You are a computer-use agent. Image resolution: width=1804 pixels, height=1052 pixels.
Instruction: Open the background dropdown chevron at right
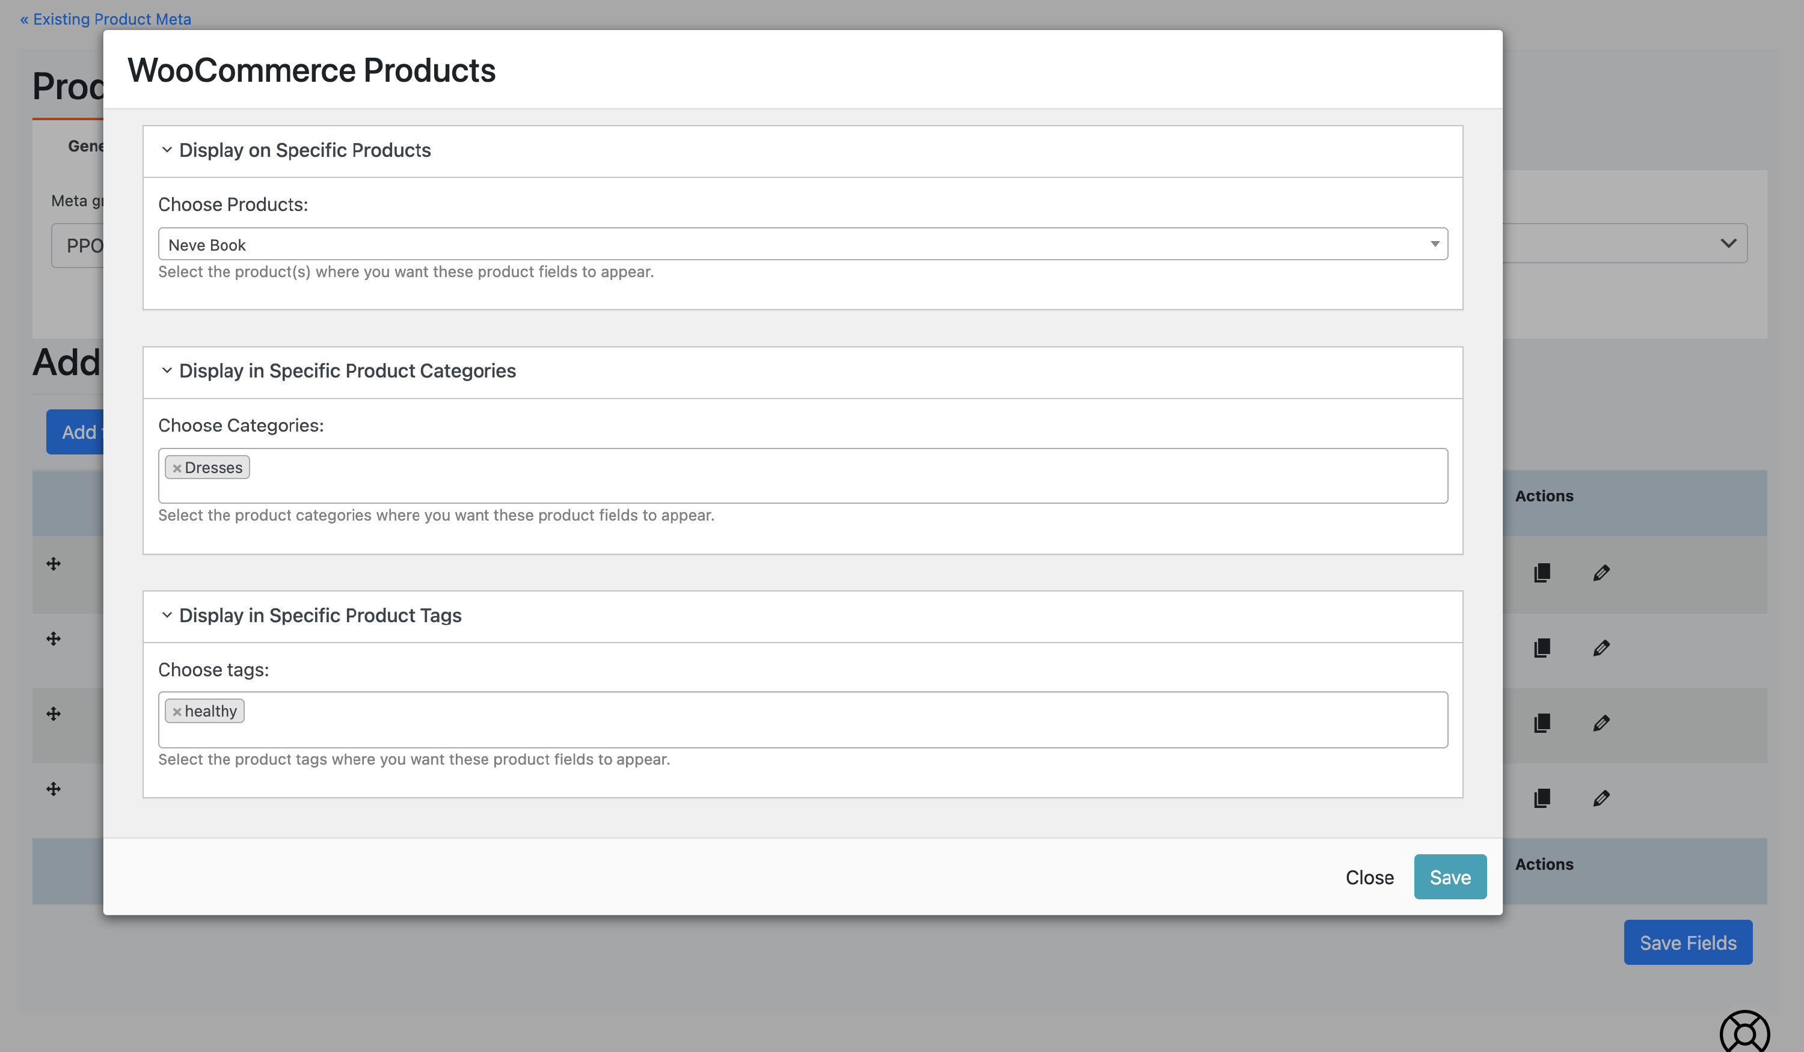(1728, 243)
